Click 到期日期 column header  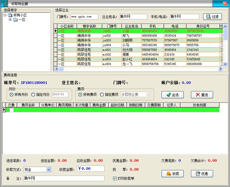[x=136, y=105]
